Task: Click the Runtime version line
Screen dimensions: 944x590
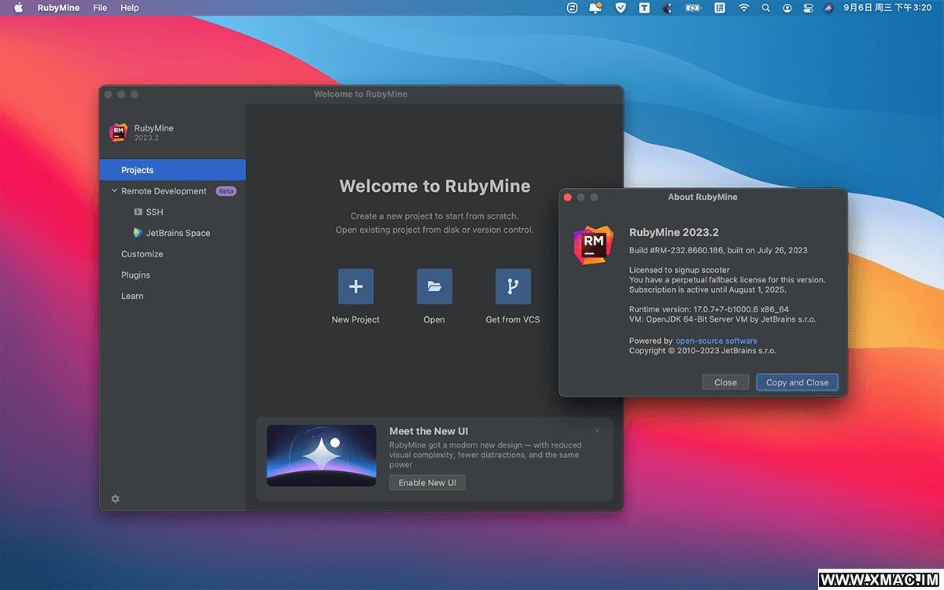Action: click(709, 309)
